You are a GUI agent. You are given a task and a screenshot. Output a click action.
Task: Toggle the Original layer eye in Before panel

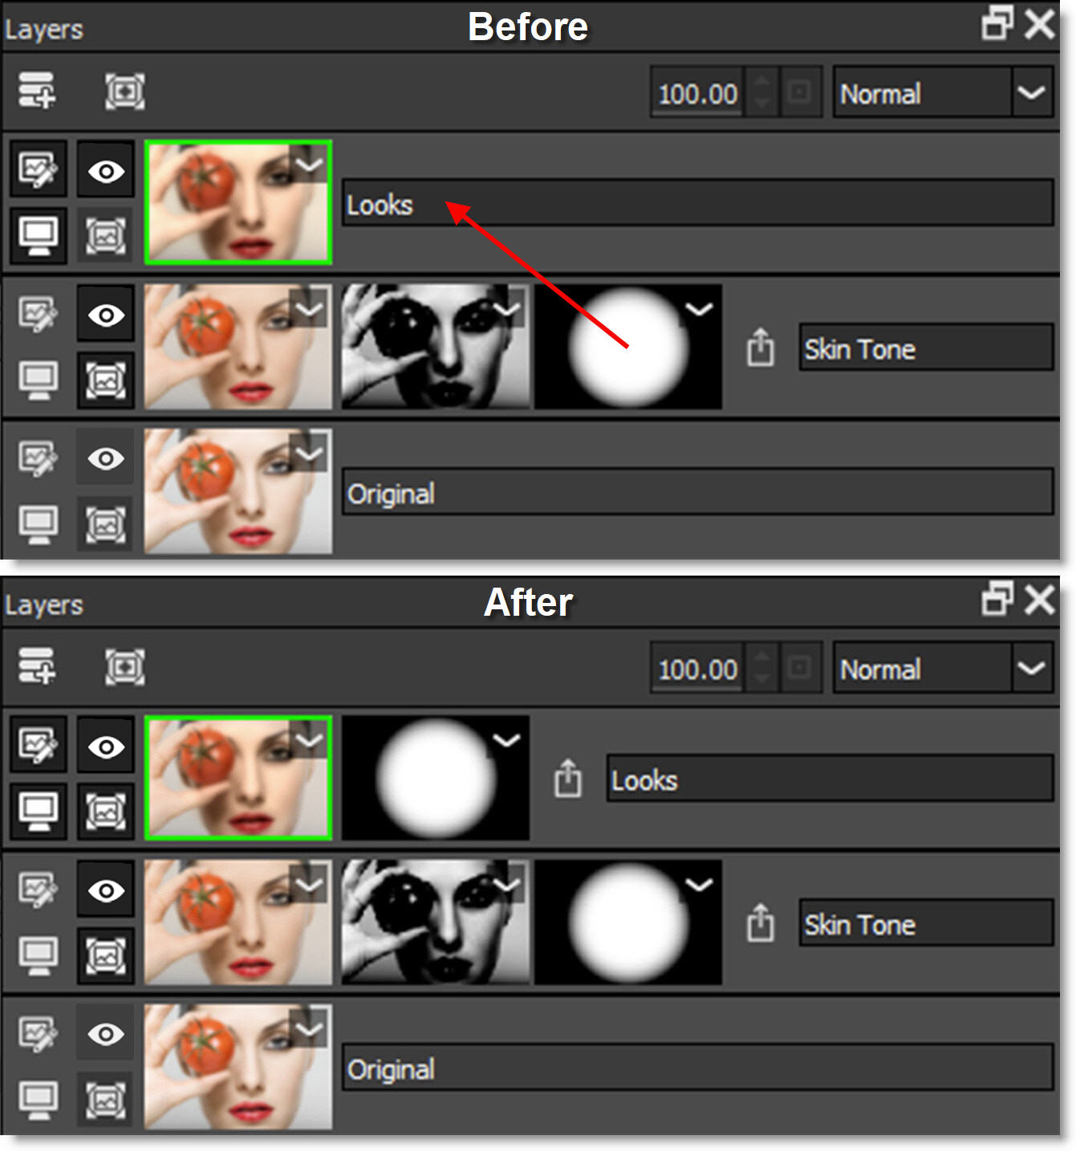pos(106,458)
